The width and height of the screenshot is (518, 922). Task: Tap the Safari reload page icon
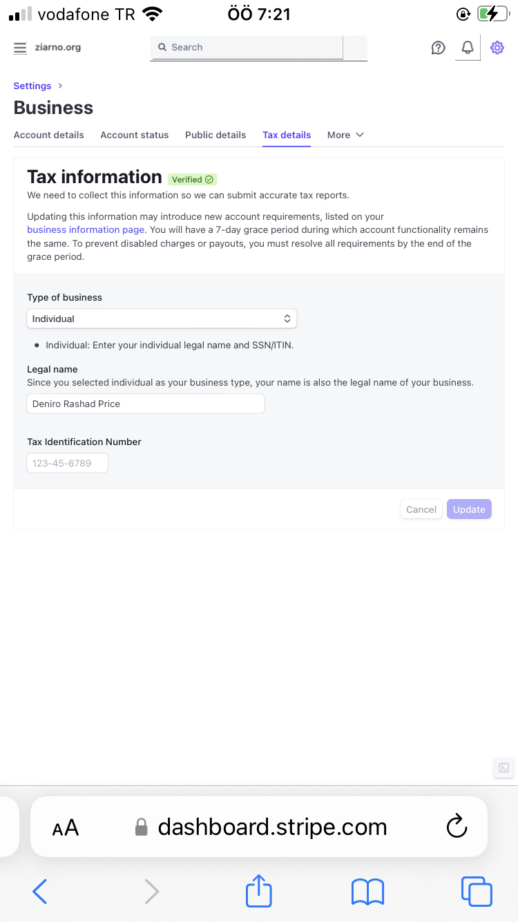[457, 827]
